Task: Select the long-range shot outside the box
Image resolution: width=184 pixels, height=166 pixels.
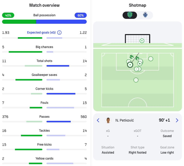Action: click(x=136, y=80)
